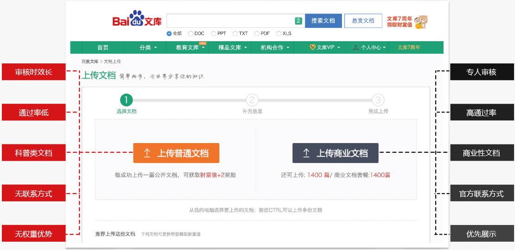This screenshot has height=250, width=515.
Task: Select the DOC file type radio button
Action: pos(191,33)
